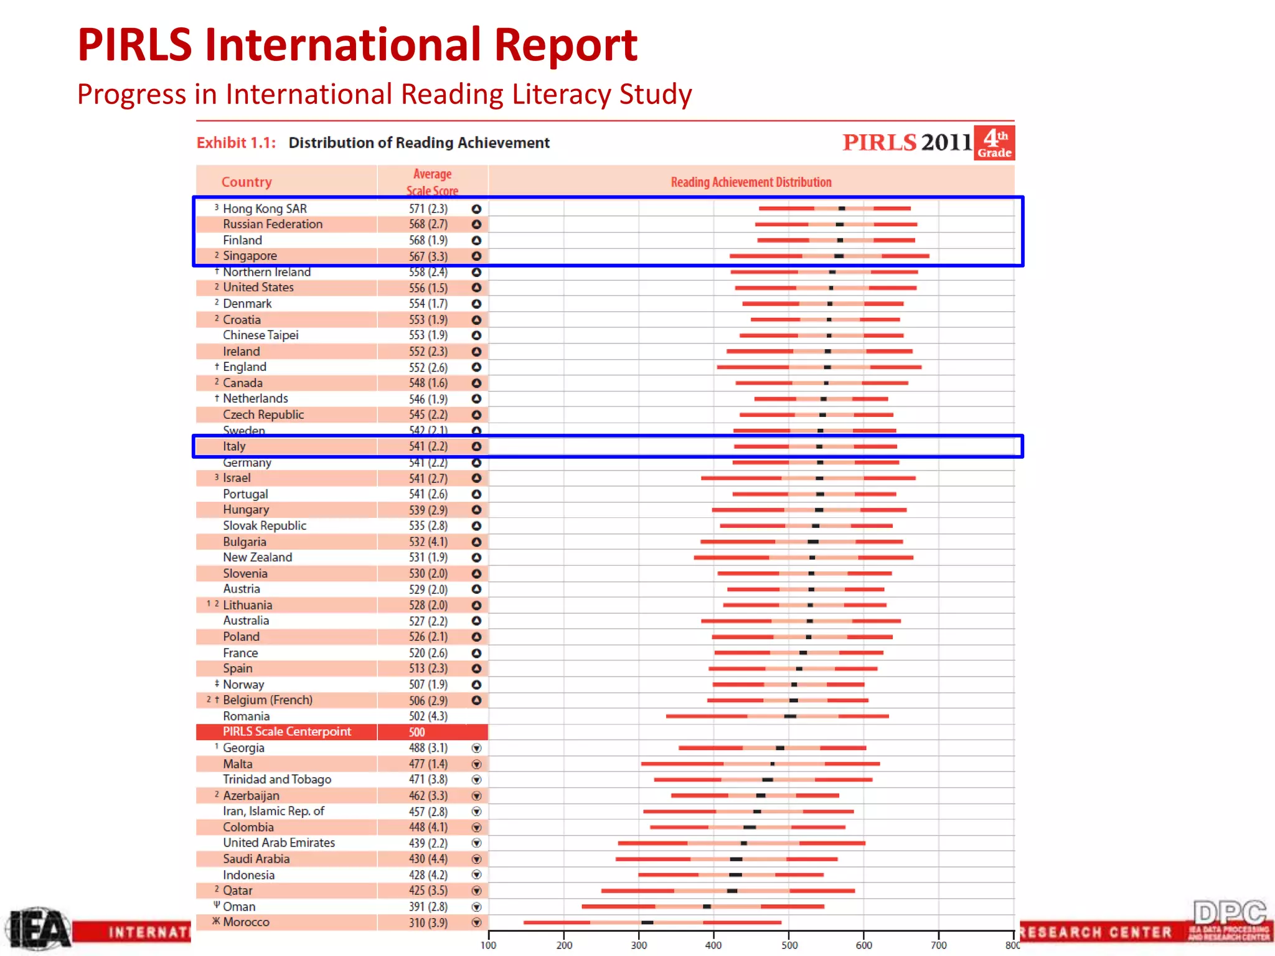Image resolution: width=1275 pixels, height=956 pixels.
Task: Click the up-arrow icon in the United States row
Action: coord(476,288)
